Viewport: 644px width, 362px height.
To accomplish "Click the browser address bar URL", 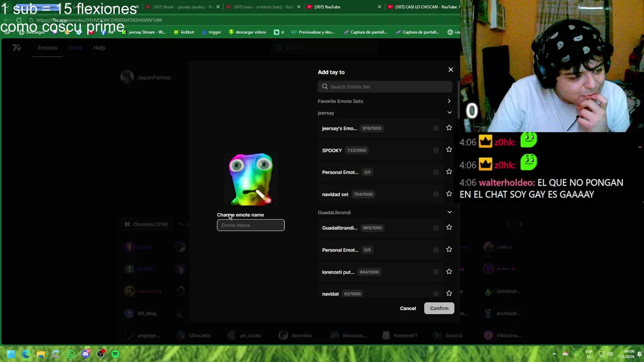I will (99, 20).
